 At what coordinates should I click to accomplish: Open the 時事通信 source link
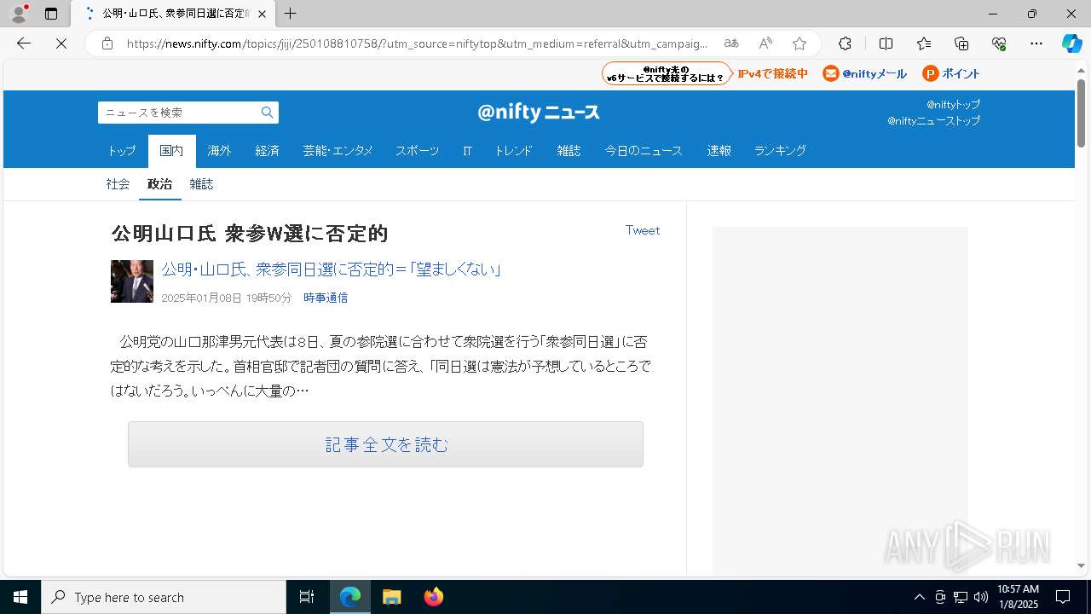(326, 298)
